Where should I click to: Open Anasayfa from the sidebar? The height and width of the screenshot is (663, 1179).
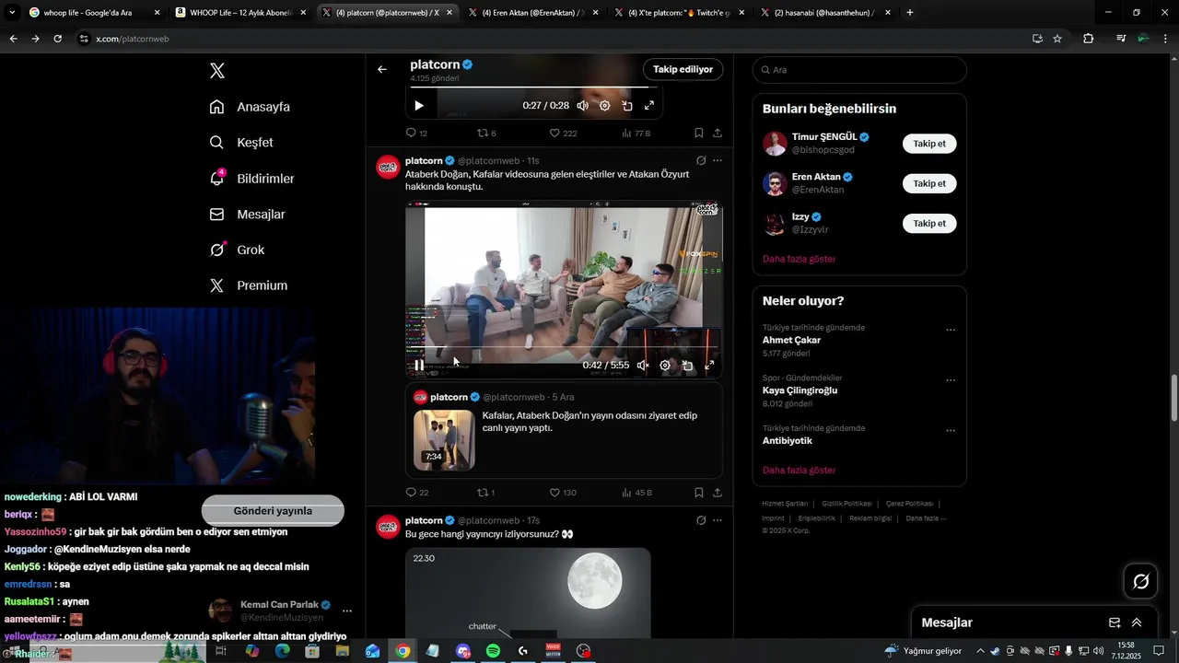point(250,107)
